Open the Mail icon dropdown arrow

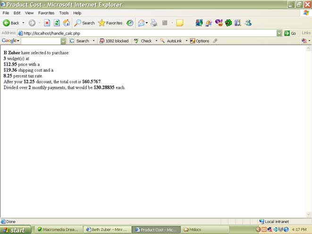(147, 23)
